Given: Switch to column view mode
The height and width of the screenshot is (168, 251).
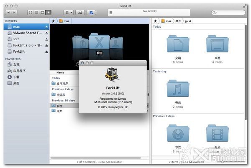Looking at the screenshot, I should coord(42,12).
